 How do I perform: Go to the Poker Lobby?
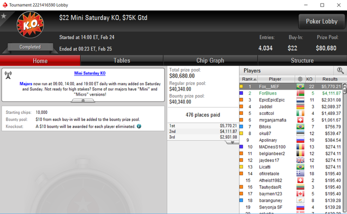pyautogui.click(x=322, y=21)
